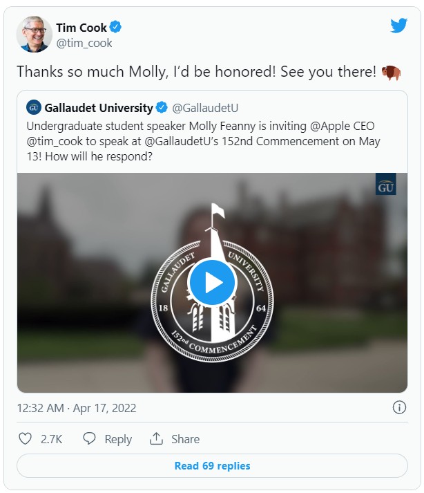Click the verified badge beside Tim Cook
424x493 pixels.
[x=117, y=28]
